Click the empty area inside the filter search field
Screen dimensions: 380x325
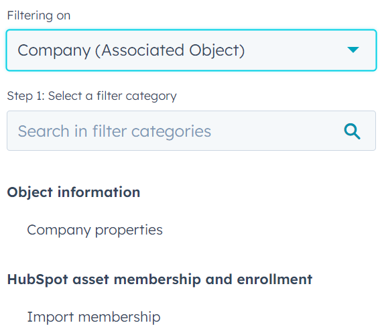pyautogui.click(x=276, y=131)
